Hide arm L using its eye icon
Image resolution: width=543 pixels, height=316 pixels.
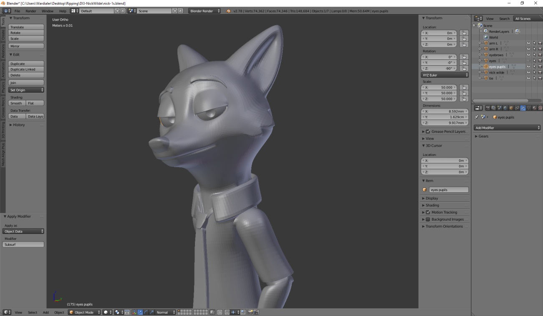point(528,43)
